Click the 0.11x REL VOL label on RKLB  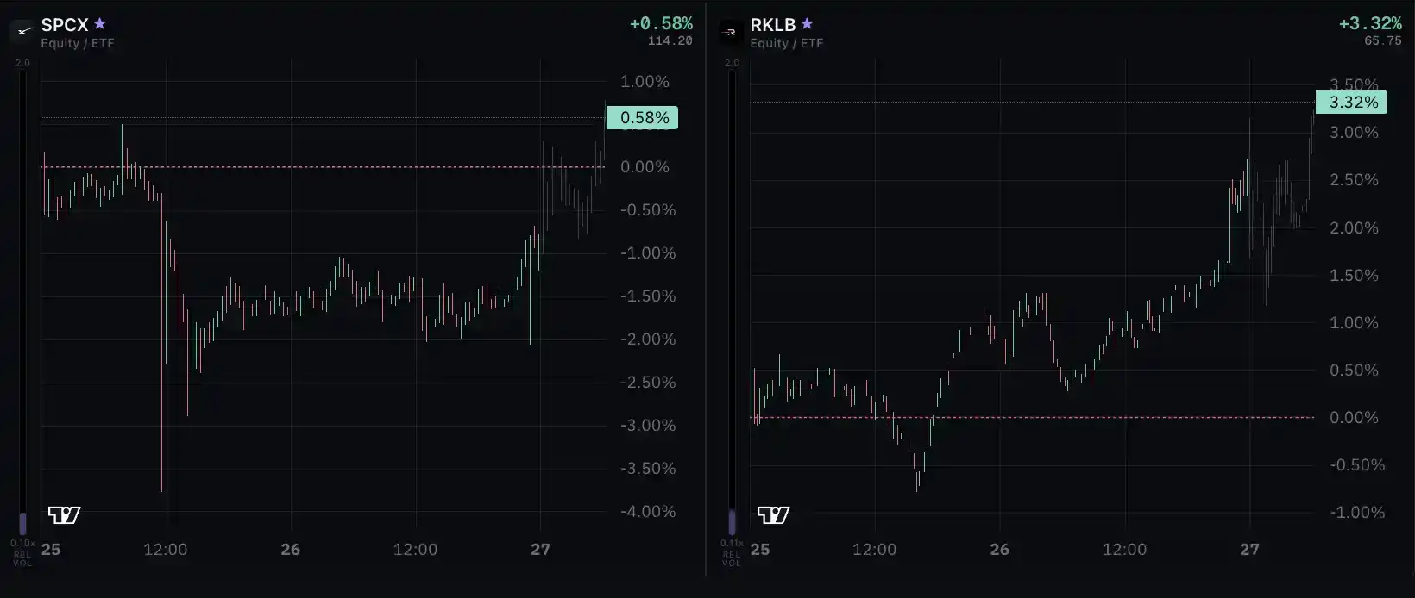tap(732, 553)
